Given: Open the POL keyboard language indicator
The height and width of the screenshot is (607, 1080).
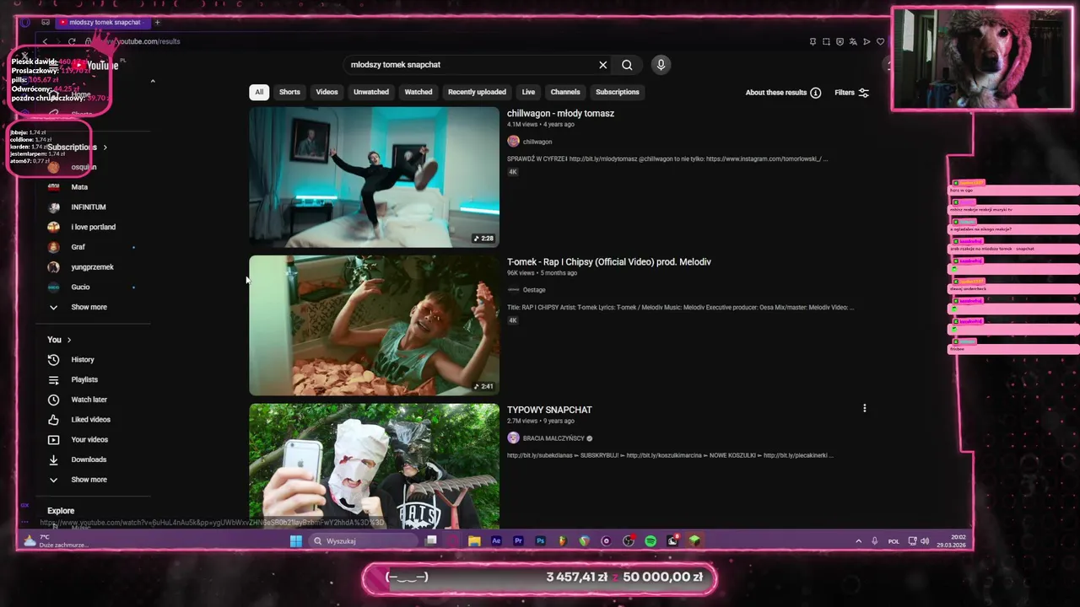Looking at the screenshot, I should pos(894,541).
